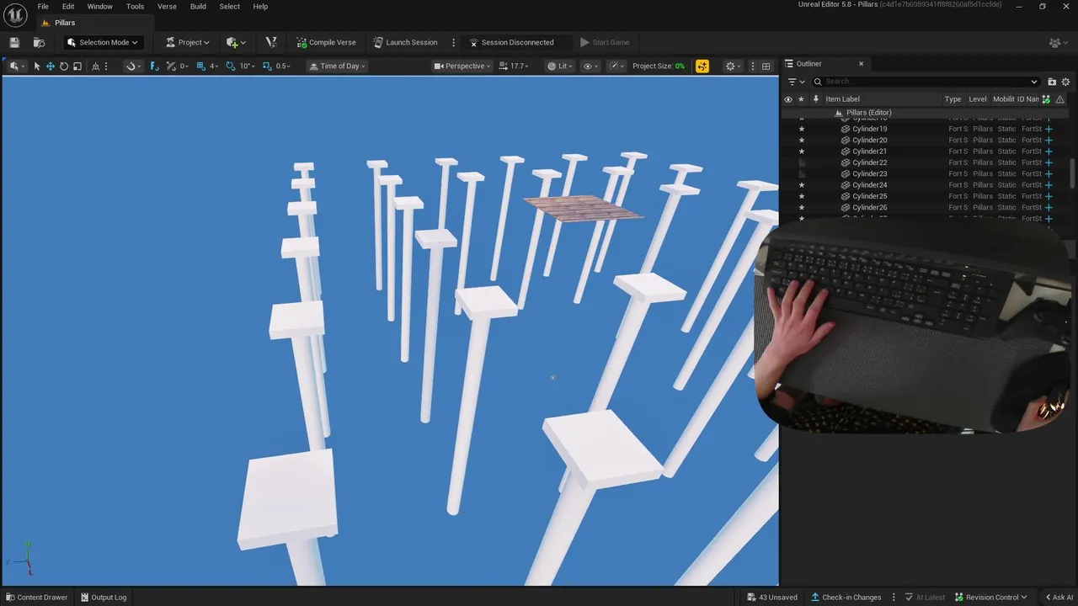Open the Edit menu
The width and height of the screenshot is (1078, 606).
pos(68,6)
